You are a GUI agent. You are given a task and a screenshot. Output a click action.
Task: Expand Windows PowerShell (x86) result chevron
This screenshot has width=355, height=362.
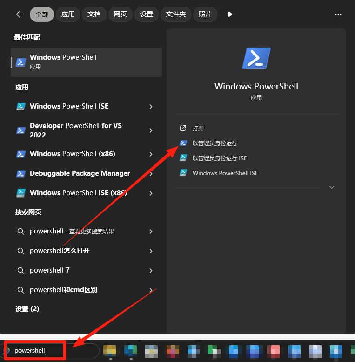151,154
